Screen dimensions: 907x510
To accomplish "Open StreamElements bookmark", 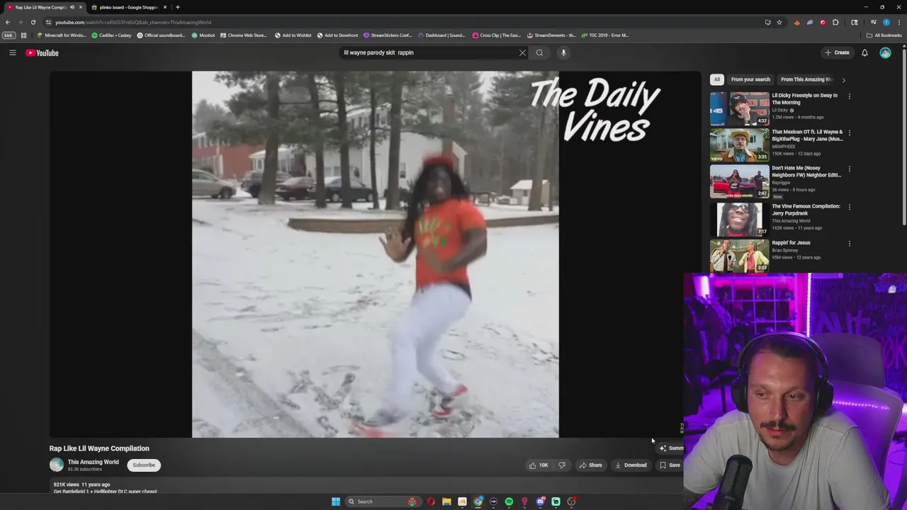I will click(551, 35).
